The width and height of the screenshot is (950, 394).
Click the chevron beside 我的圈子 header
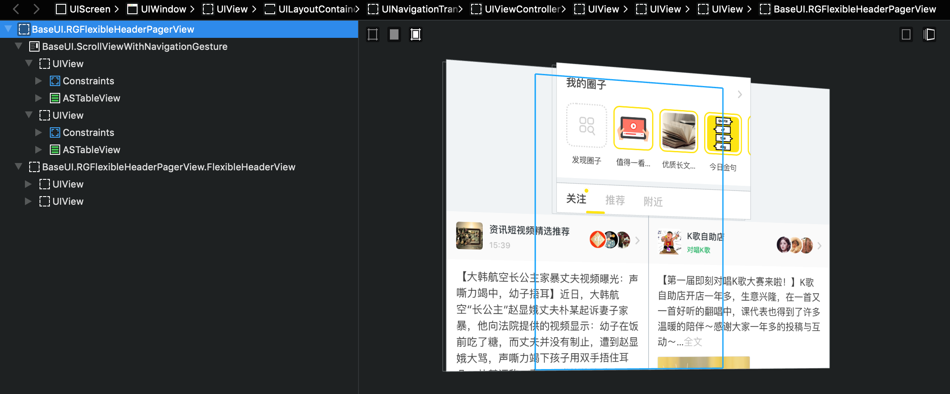tap(740, 94)
